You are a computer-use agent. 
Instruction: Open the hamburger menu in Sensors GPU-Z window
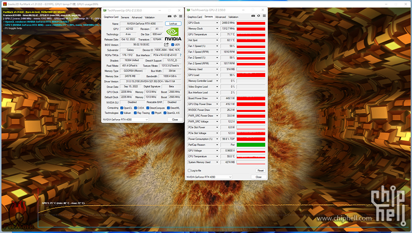pyautogui.click(x=264, y=16)
